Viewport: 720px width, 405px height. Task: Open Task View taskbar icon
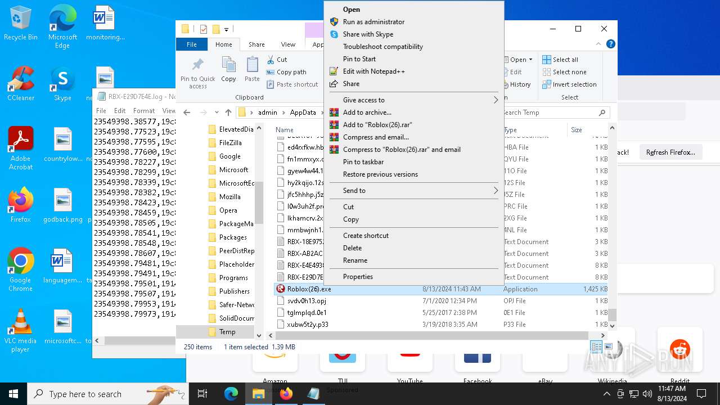click(202, 394)
